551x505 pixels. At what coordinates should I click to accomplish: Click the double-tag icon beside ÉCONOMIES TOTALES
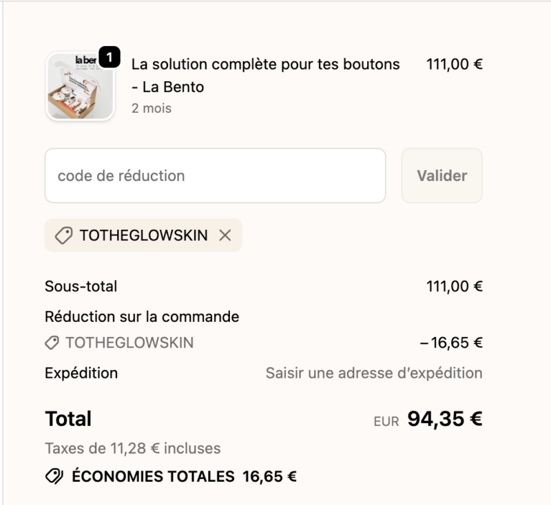point(51,474)
